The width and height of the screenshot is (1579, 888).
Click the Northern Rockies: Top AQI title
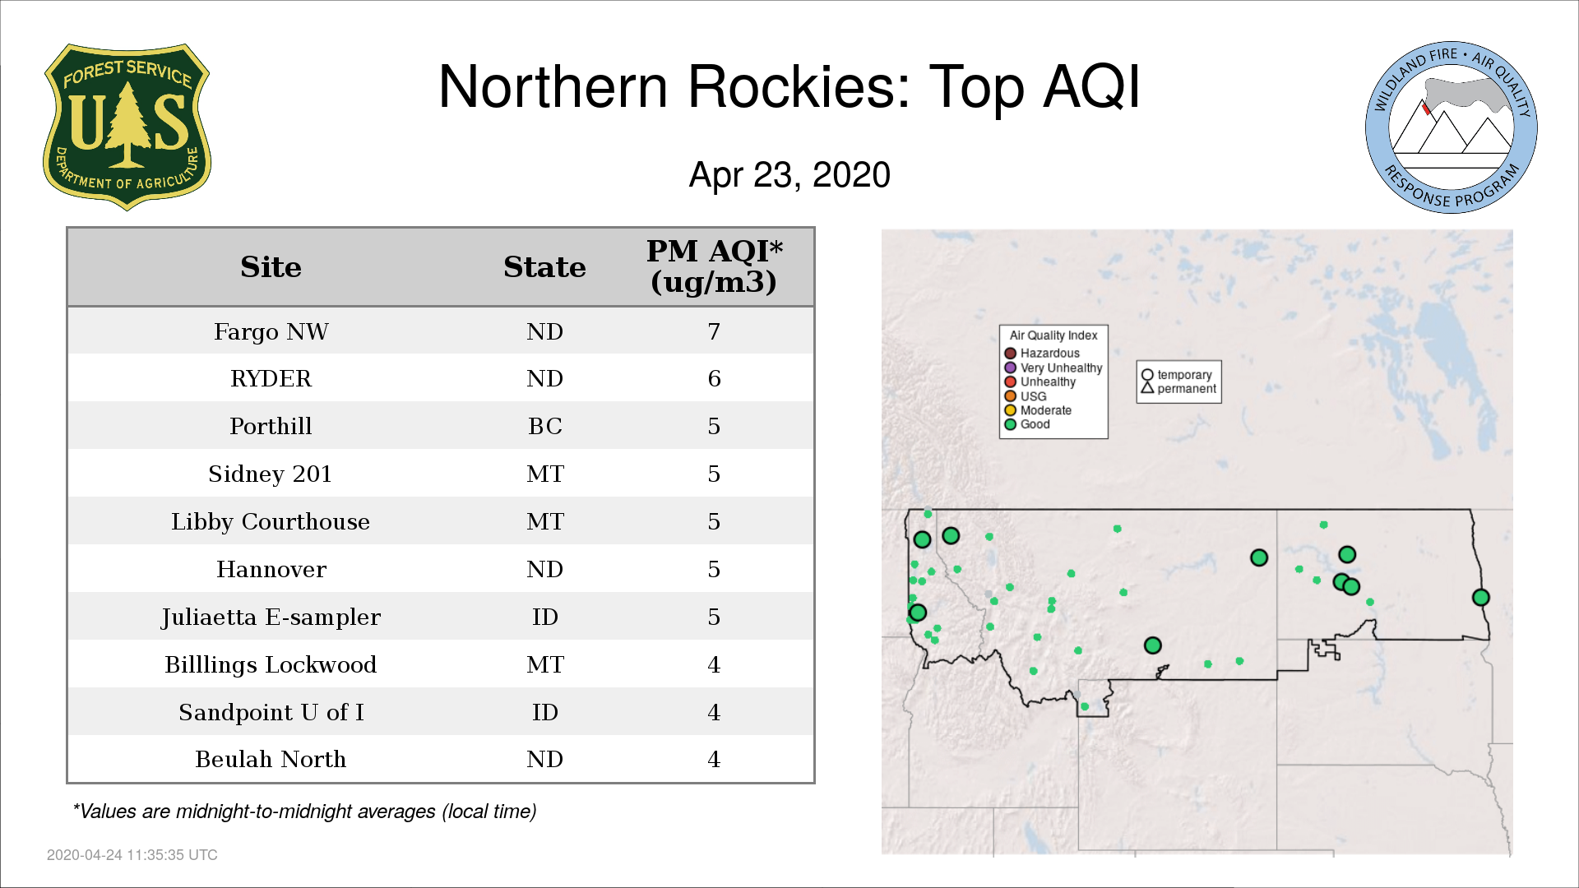789,86
